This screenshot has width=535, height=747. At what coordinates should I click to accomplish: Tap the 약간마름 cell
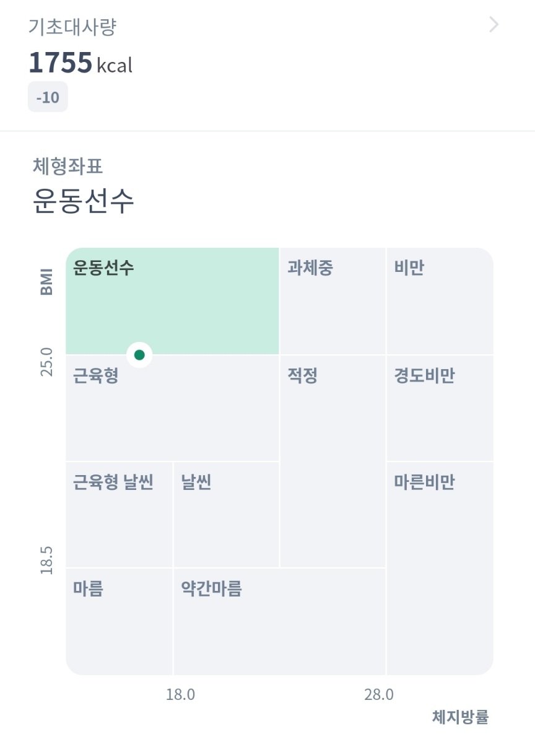click(279, 621)
